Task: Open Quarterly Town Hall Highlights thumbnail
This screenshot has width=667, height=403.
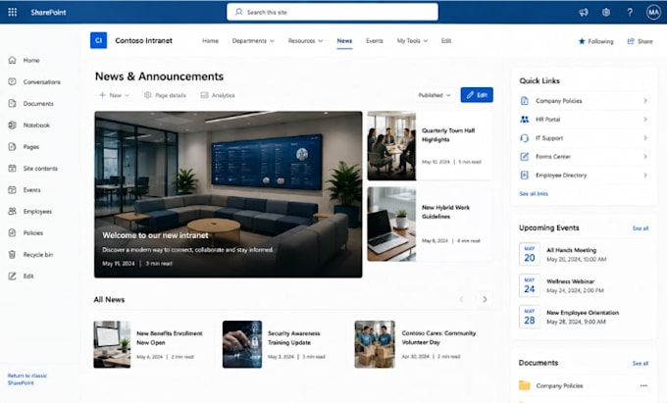Action: pos(391,146)
